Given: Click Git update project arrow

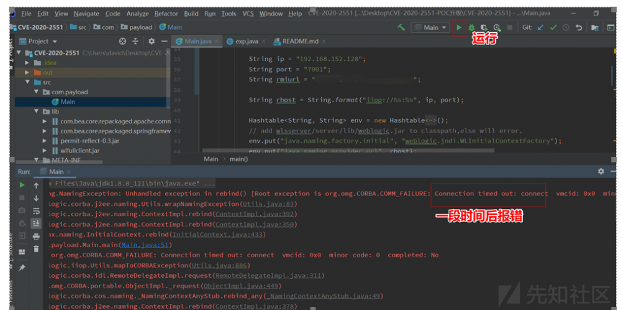Looking at the screenshot, I should [540, 27].
